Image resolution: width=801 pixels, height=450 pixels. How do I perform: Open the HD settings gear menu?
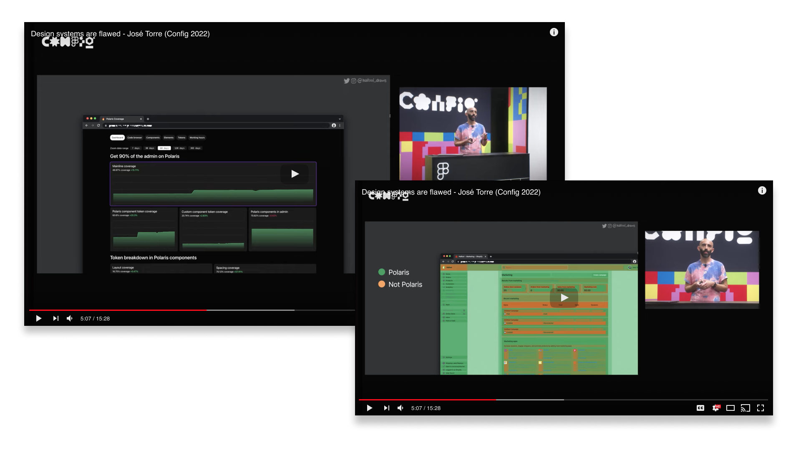(x=716, y=408)
